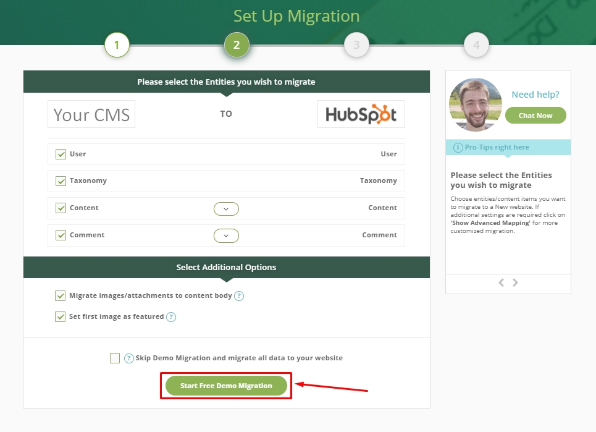
Task: Start the Free Demo Migration
Action: point(226,386)
